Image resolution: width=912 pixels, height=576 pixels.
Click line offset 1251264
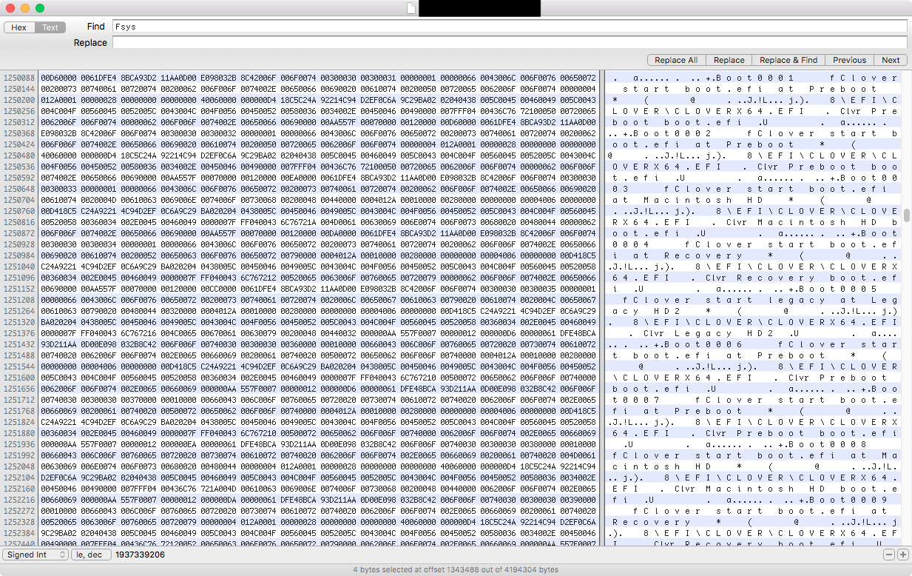tap(18, 311)
